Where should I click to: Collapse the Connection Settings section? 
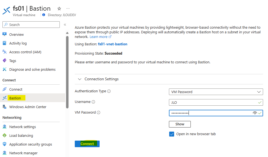coord(80,79)
